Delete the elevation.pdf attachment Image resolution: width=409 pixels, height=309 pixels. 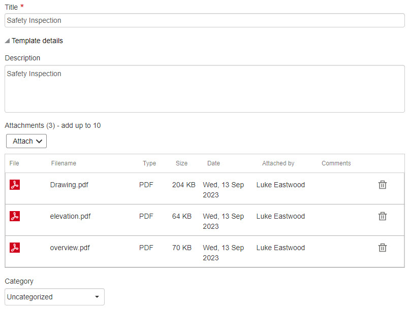[383, 216]
